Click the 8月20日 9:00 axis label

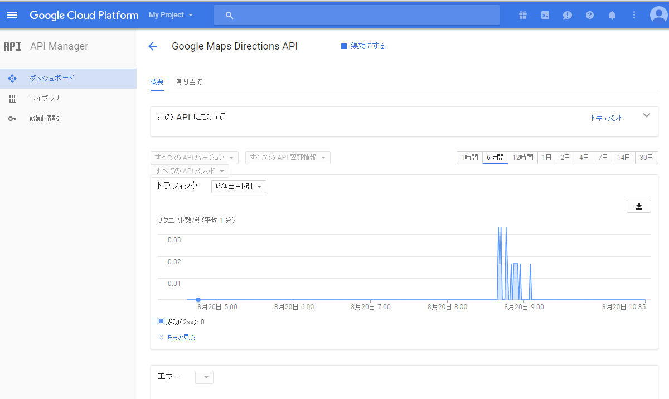(x=524, y=306)
